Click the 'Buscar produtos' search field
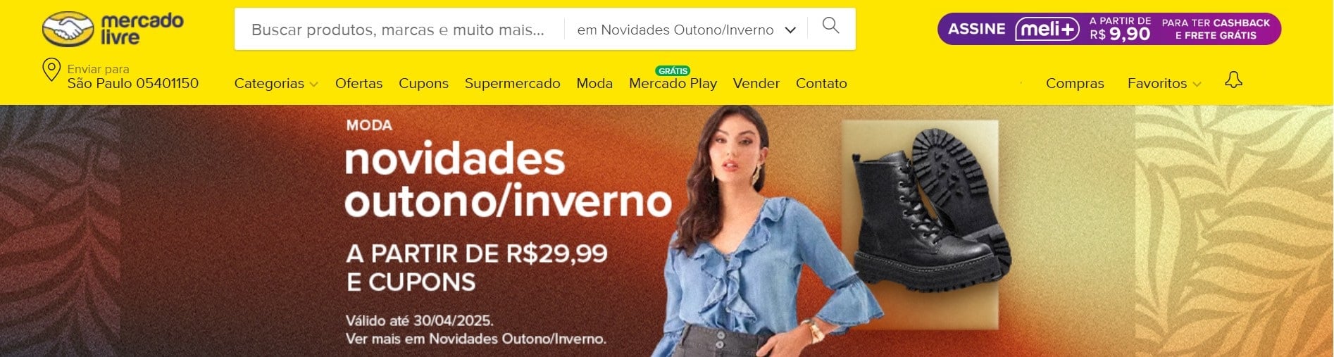 [399, 30]
